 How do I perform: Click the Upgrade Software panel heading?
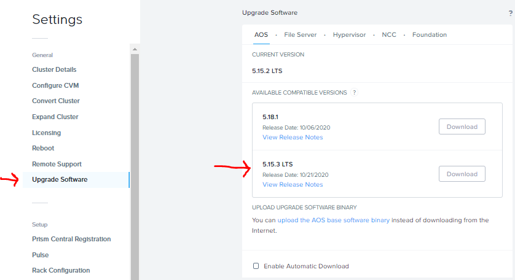[x=270, y=13]
